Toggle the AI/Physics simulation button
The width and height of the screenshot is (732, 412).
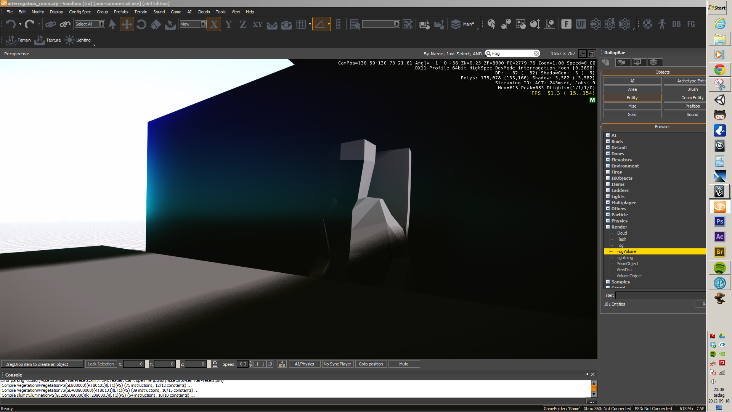point(304,364)
